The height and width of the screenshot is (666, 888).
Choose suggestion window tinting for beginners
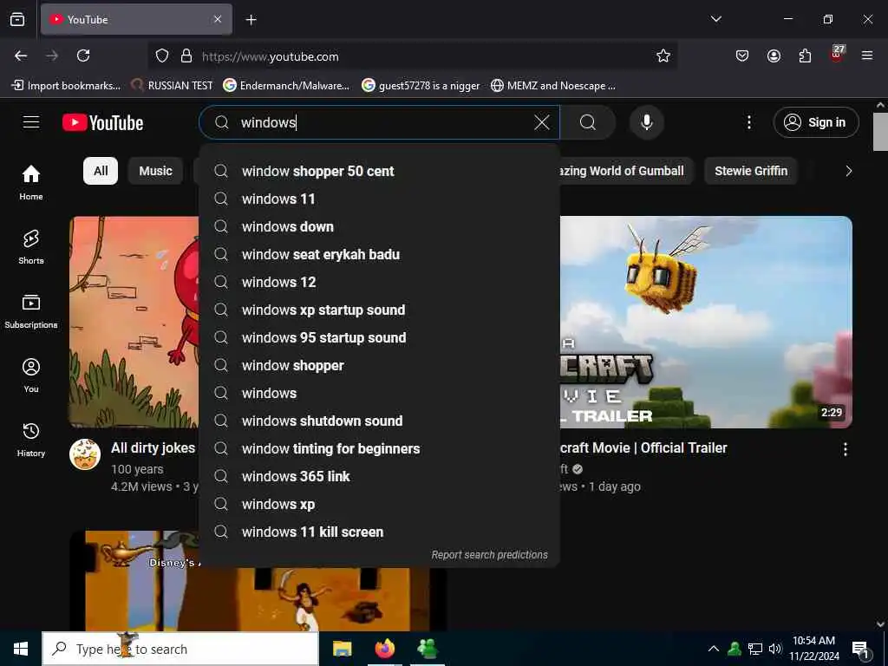[x=380, y=448]
